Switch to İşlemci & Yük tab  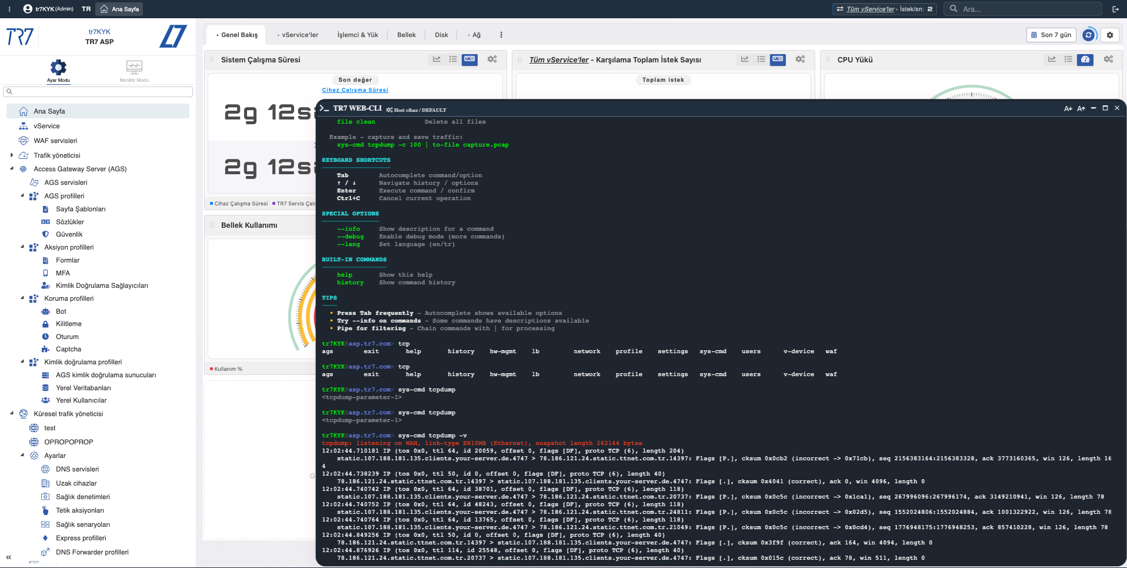(358, 35)
